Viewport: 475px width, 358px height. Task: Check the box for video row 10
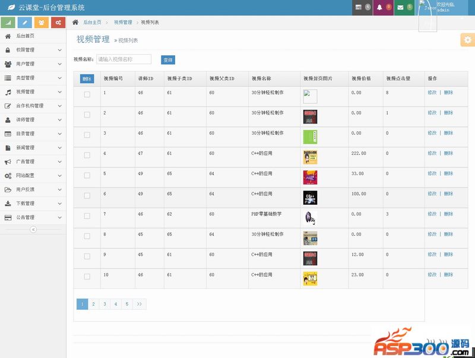87,277
